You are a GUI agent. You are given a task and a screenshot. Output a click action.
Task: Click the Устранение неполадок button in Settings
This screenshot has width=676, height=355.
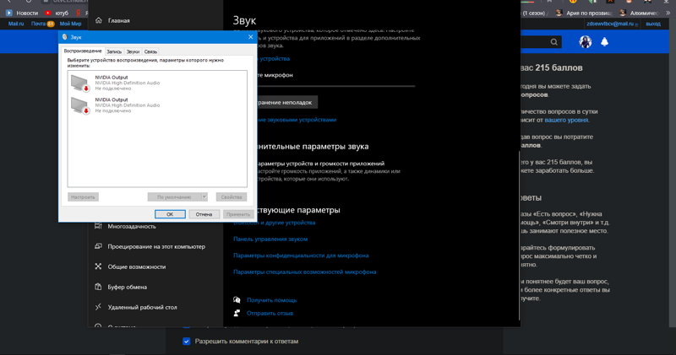click(x=287, y=102)
